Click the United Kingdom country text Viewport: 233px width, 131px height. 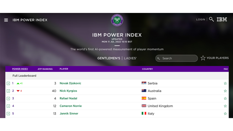tap(160, 106)
